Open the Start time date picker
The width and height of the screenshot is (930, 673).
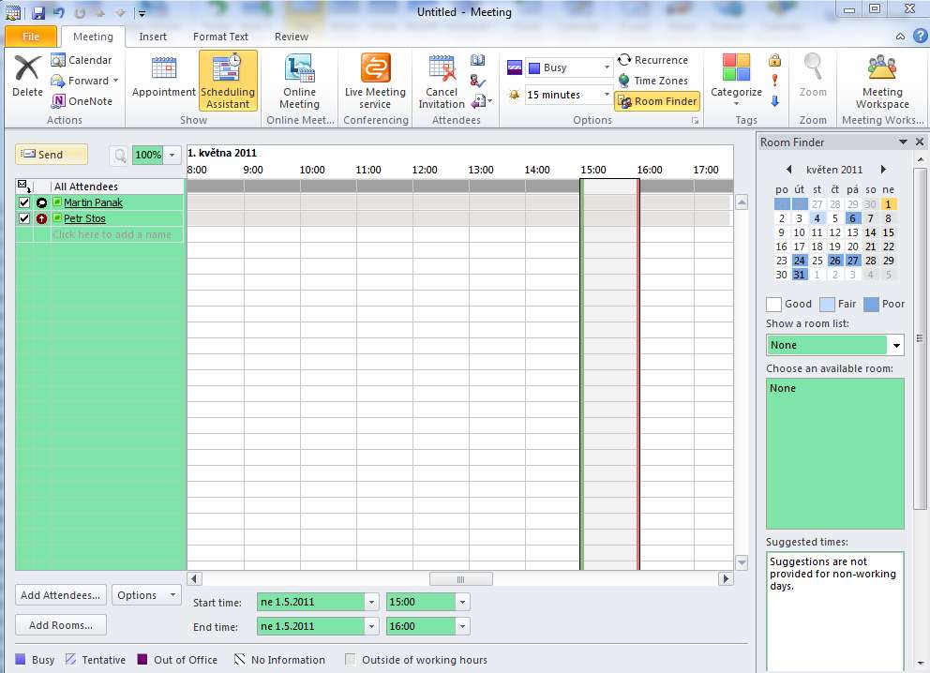[x=371, y=602]
